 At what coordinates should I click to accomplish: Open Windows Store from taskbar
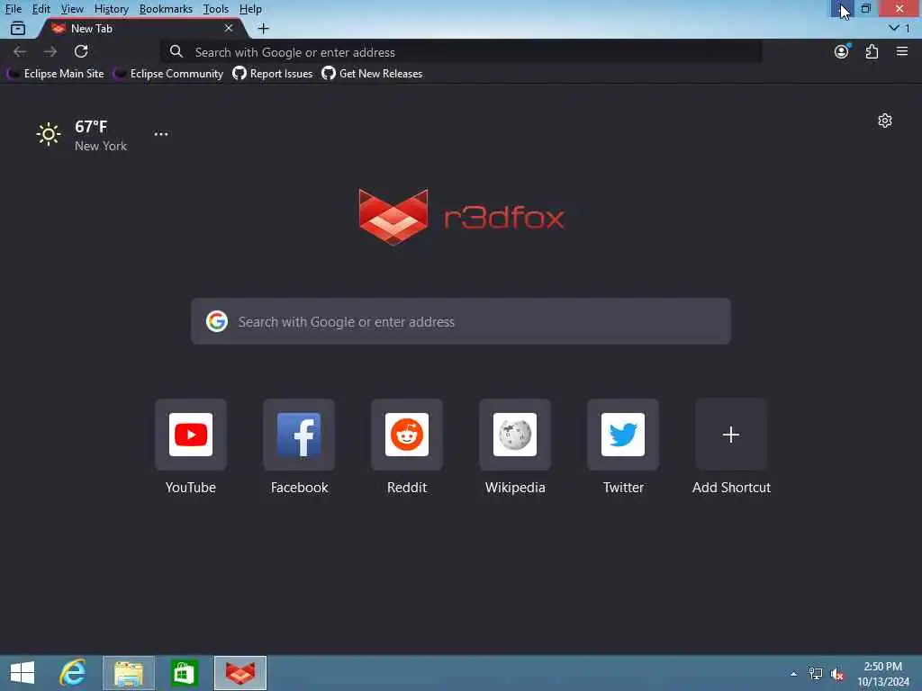pos(184,673)
